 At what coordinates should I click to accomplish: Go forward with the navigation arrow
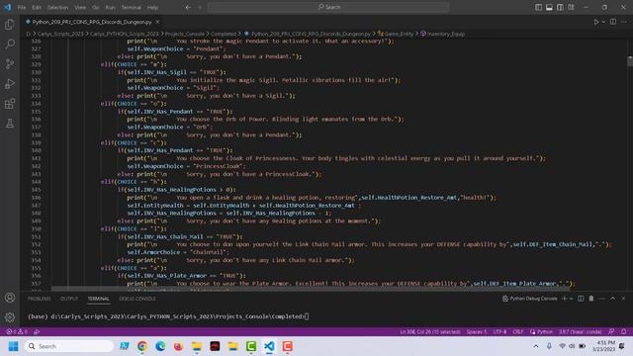pyautogui.click(x=200, y=7)
